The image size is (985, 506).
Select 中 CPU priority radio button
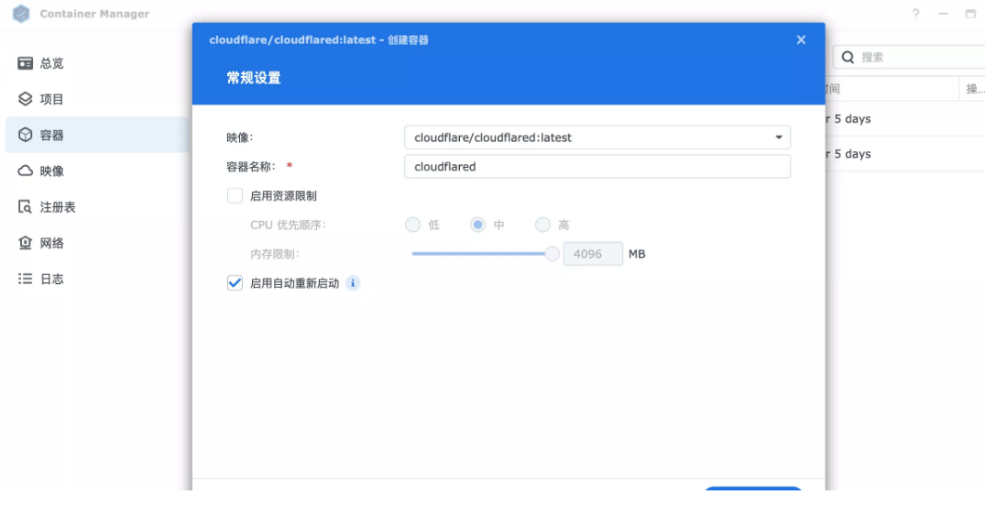[x=478, y=225]
